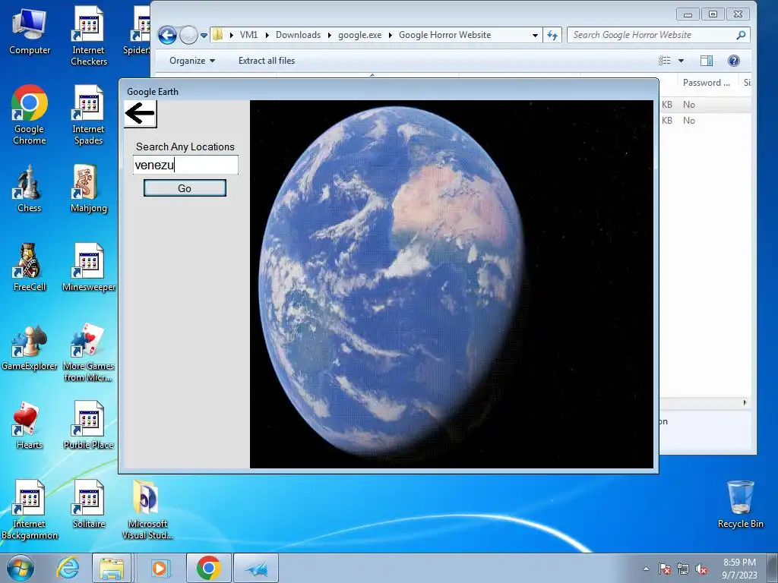Click google.exe in the address breadcrumb

[359, 35]
